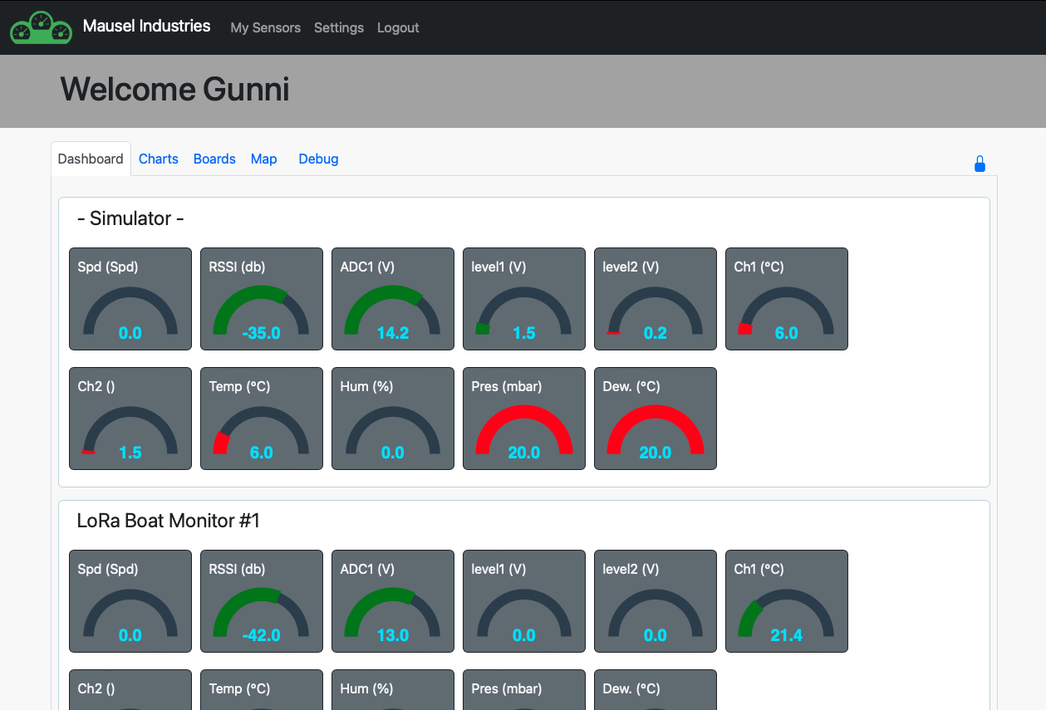Select the Dew. gauge showing 20.0
Screen dimensions: 1046x710
pos(655,418)
